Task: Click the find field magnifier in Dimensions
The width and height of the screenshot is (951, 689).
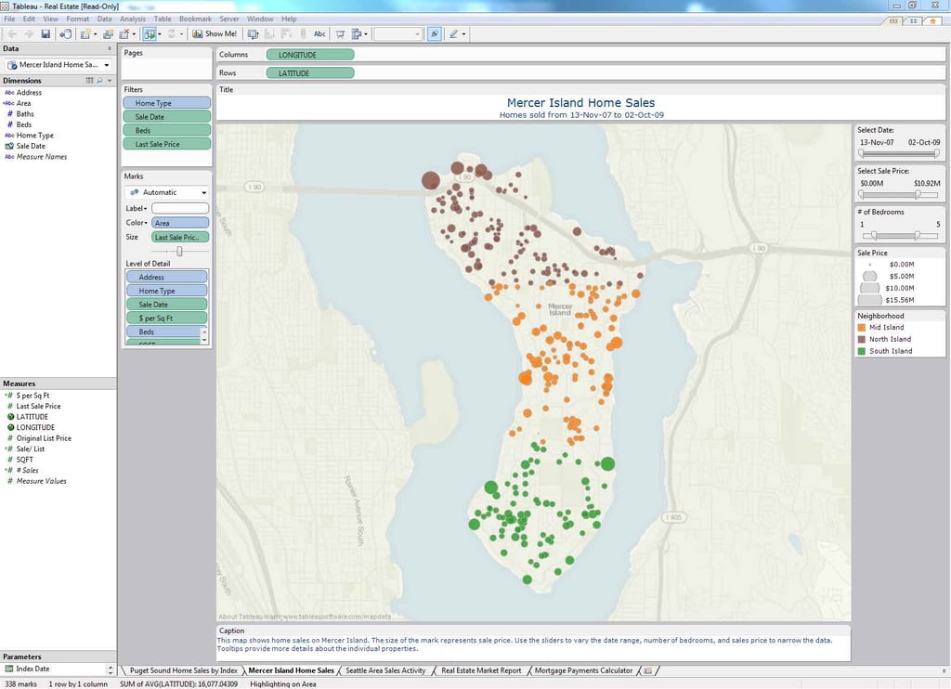Action: [98, 81]
